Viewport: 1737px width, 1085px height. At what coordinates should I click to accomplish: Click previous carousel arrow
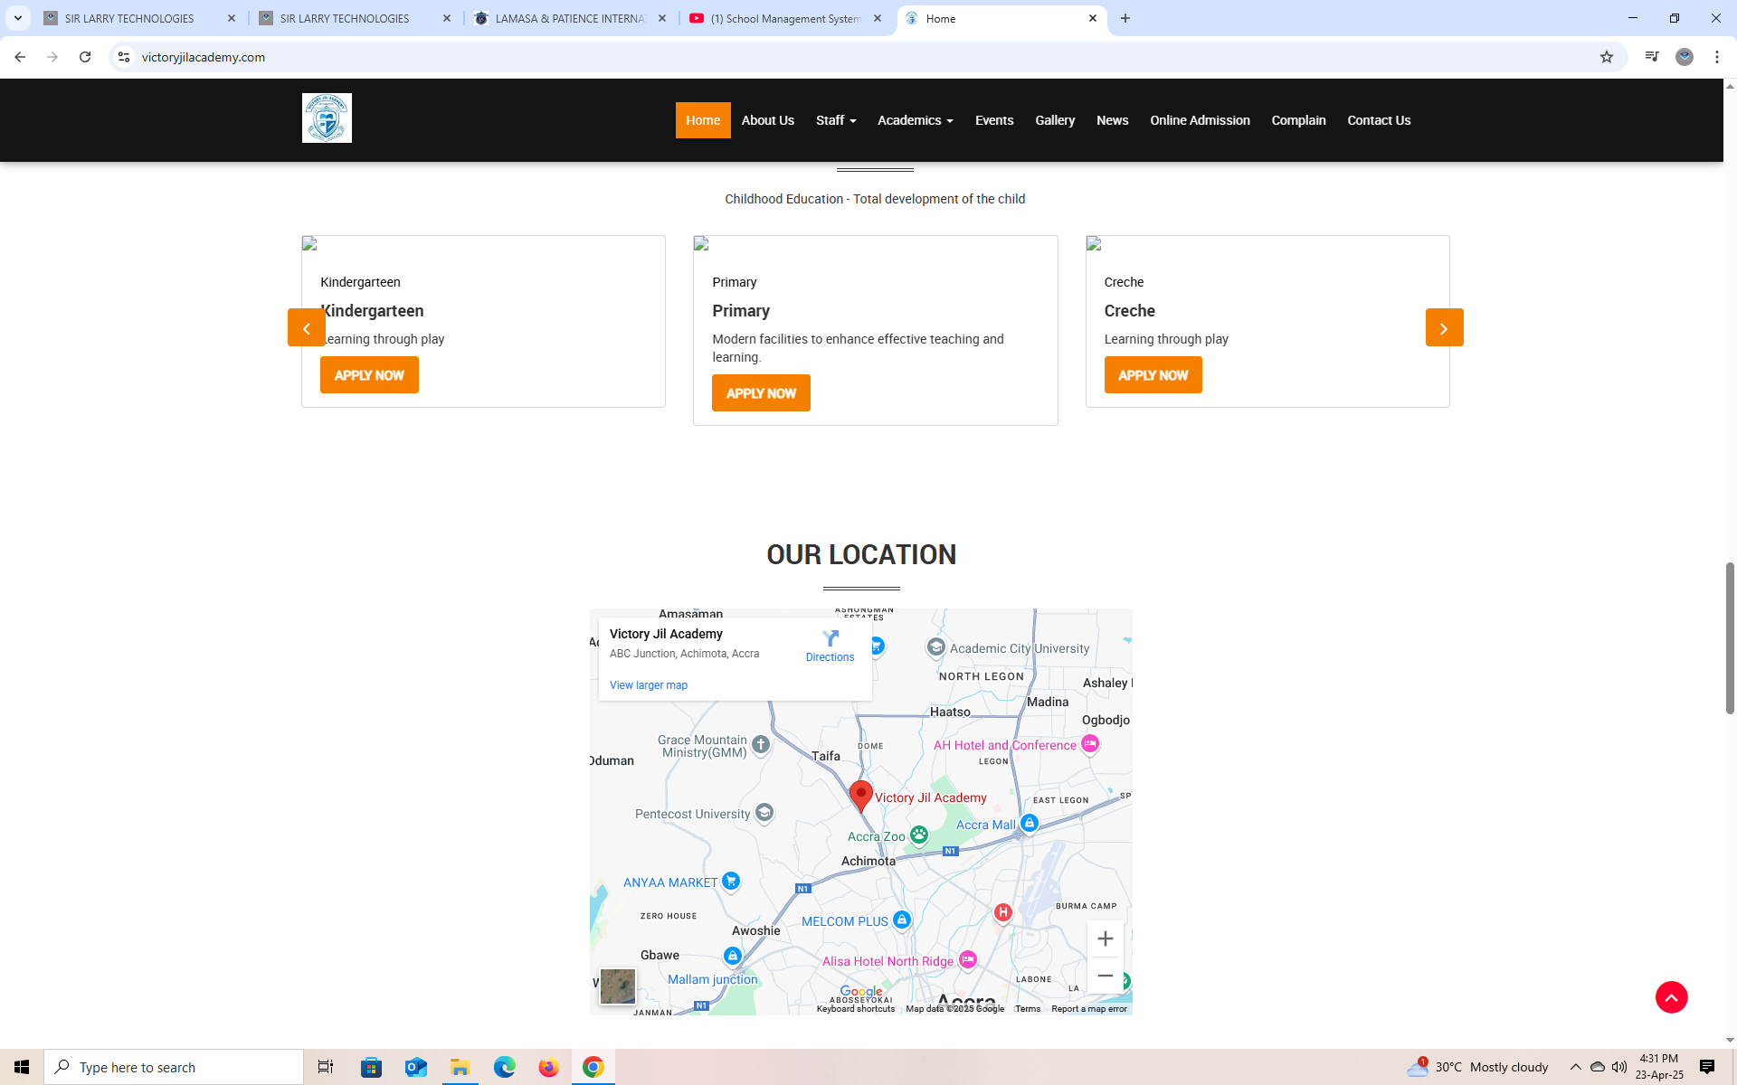coord(307,328)
